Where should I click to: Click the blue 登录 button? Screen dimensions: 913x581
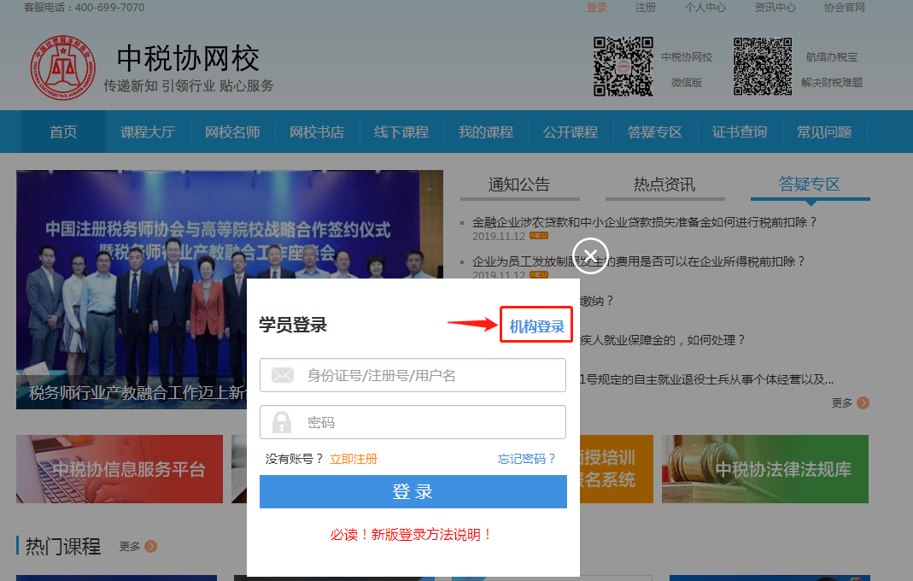click(413, 492)
